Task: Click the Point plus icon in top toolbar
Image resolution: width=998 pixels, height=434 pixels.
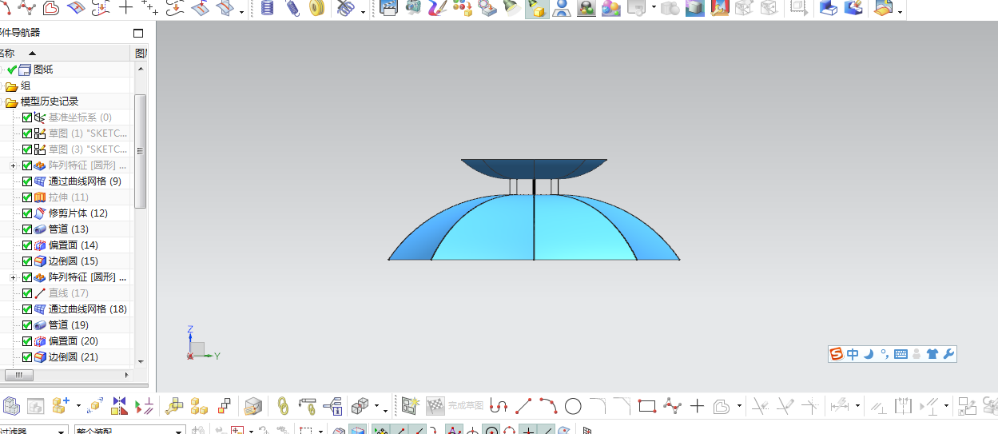Action: 126,8
